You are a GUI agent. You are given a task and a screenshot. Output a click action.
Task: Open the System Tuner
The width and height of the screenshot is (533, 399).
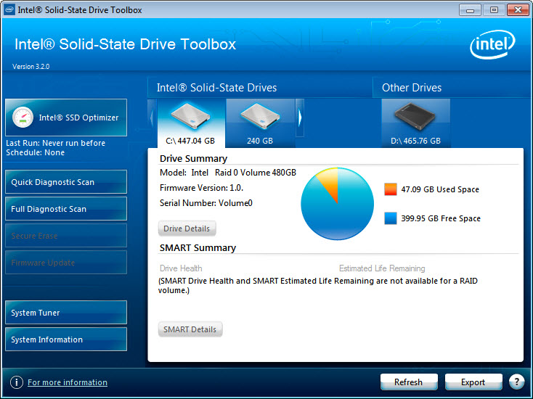point(65,313)
